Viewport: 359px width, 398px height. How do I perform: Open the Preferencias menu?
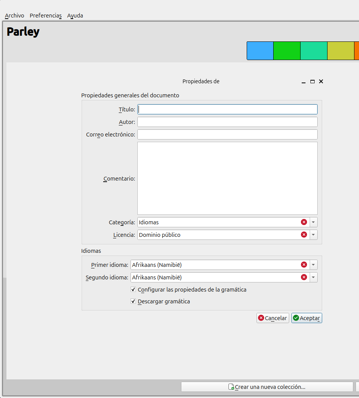click(46, 16)
